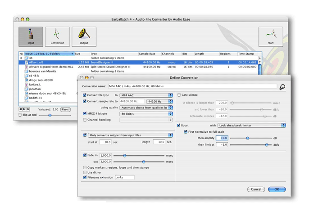Click the then amplify value field
309x216 pixels.
pyautogui.click(x=222, y=138)
